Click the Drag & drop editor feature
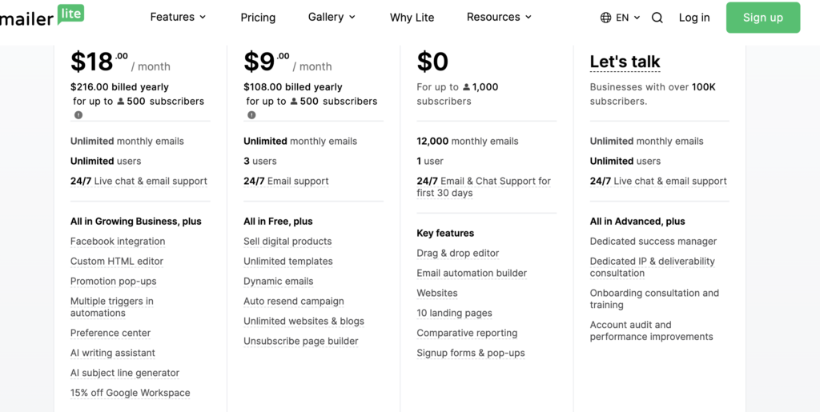 pyautogui.click(x=457, y=254)
